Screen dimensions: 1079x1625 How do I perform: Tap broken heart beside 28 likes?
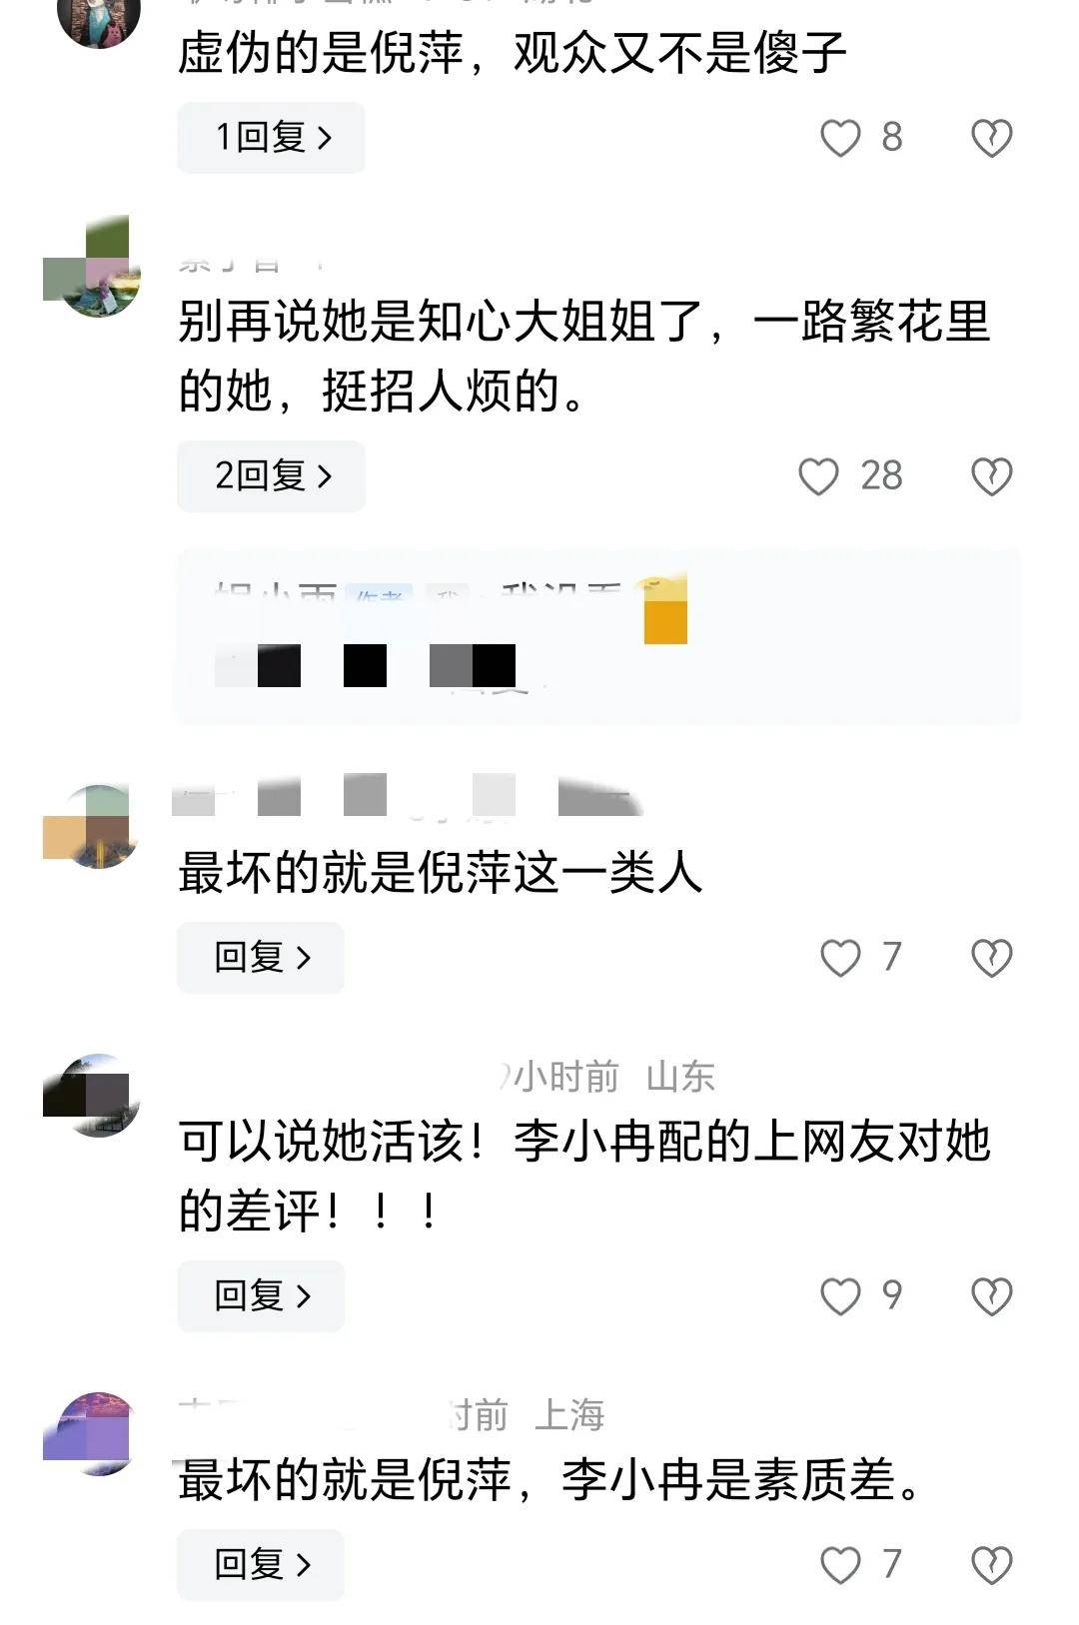pos(992,476)
